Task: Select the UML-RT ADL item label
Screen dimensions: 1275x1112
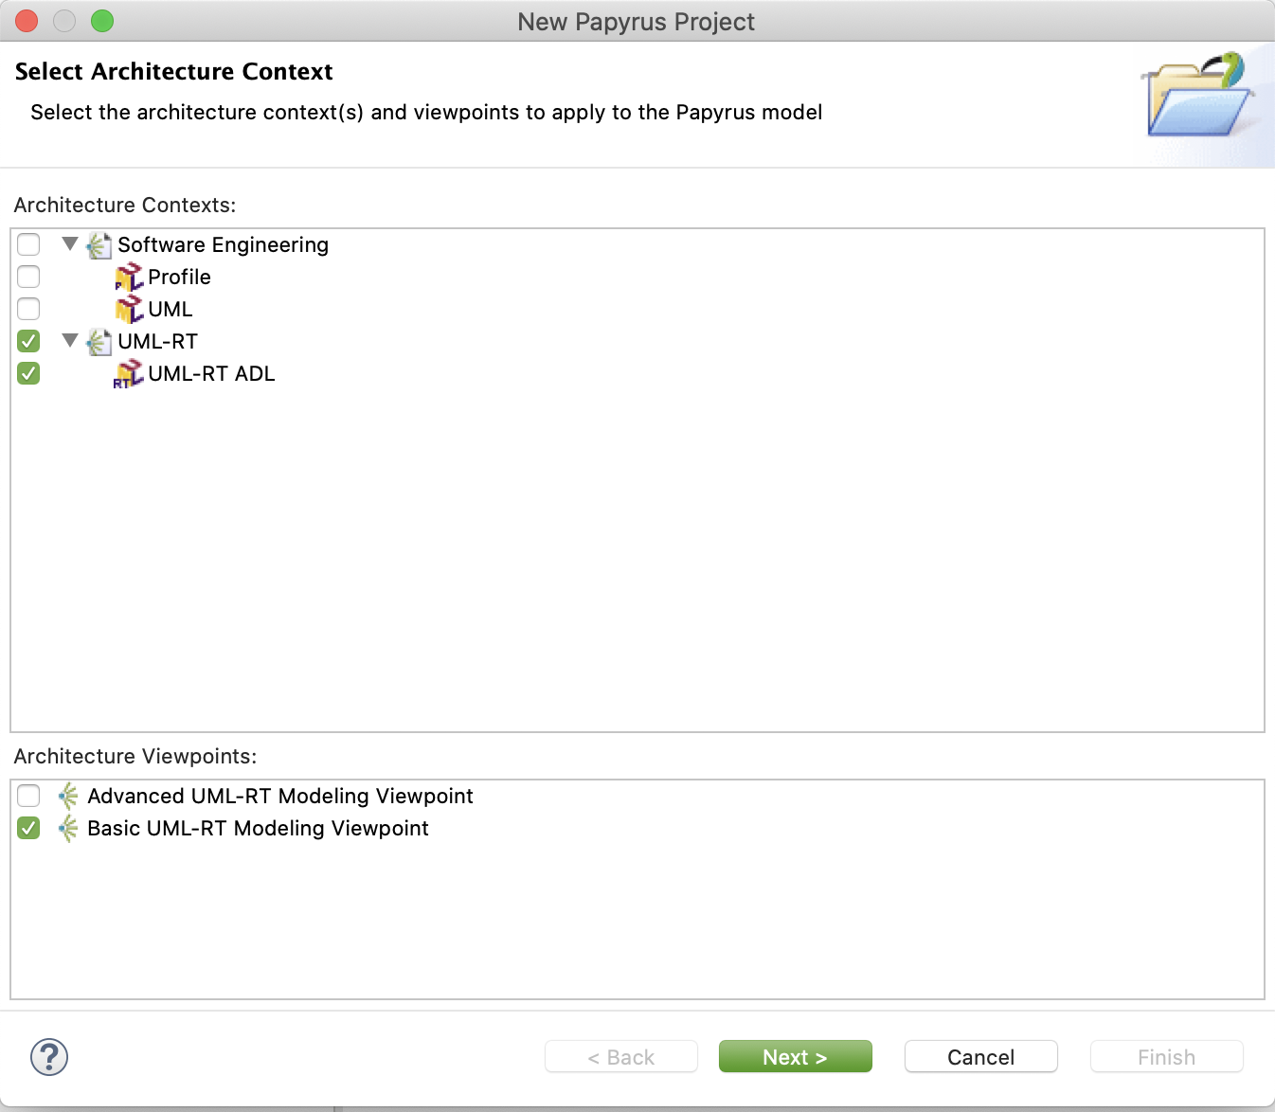Action: 211,374
